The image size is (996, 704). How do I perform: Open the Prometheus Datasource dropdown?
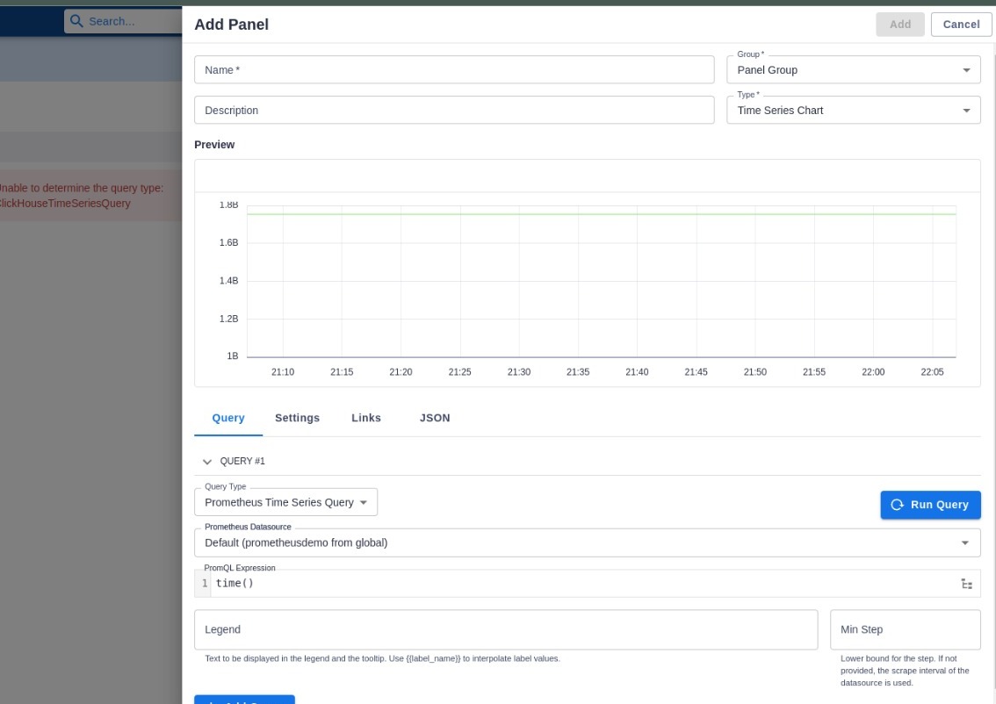click(x=587, y=542)
